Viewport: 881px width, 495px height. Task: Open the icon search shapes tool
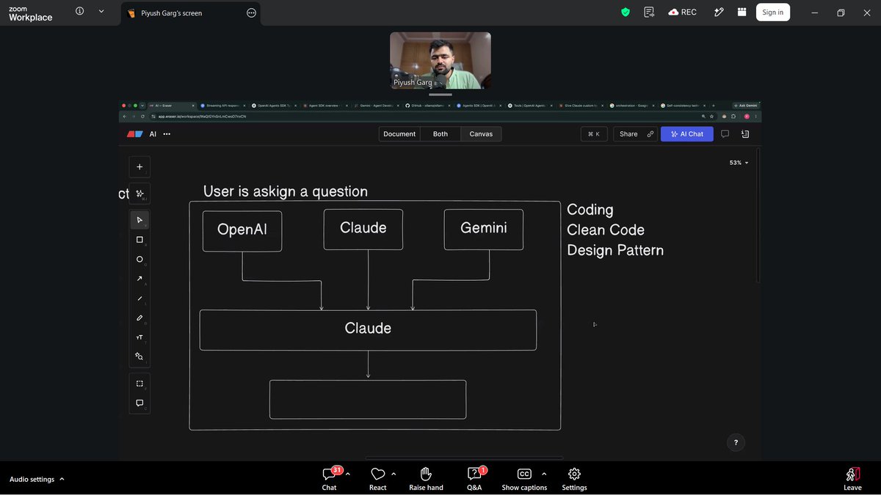[139, 356]
